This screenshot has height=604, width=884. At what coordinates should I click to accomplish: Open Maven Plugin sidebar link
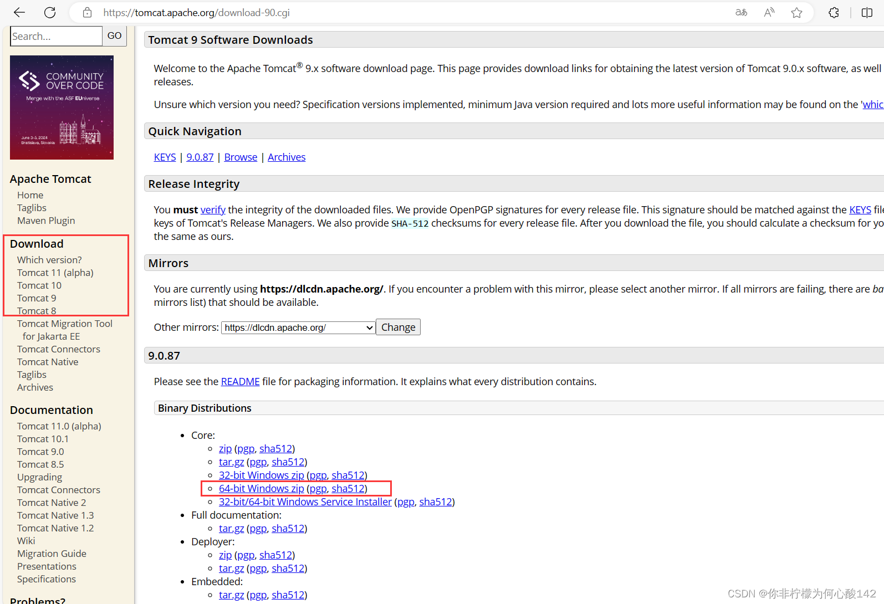[46, 221]
